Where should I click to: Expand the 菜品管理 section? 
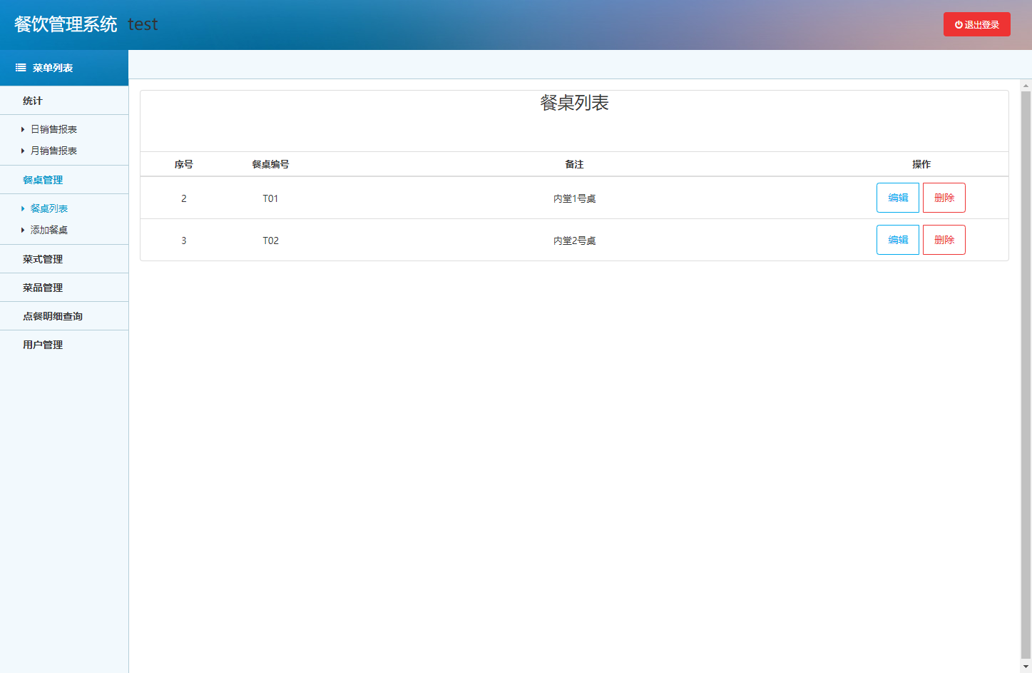[x=43, y=288]
